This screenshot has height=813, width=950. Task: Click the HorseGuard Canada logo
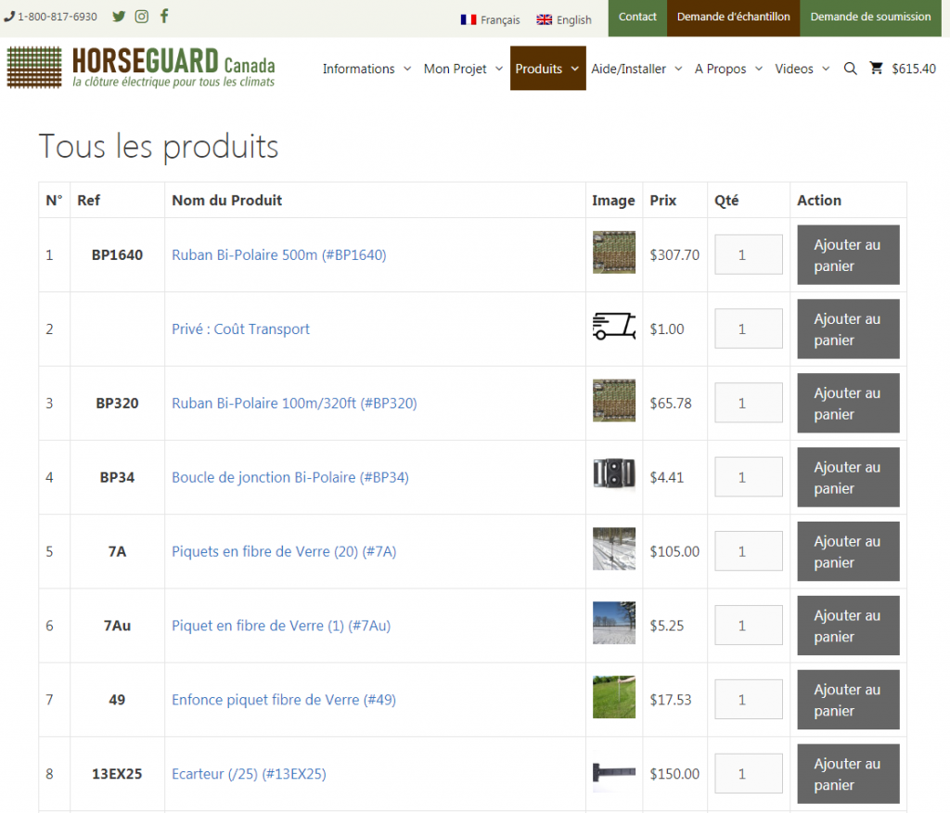coord(141,68)
